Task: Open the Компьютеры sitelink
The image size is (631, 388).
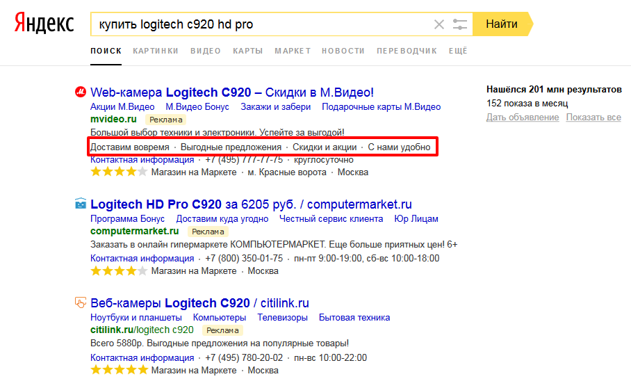Action: pos(220,318)
